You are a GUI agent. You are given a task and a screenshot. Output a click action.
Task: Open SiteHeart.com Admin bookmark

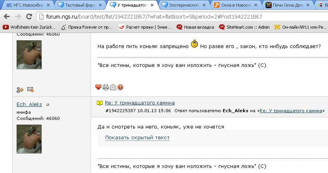point(244,27)
